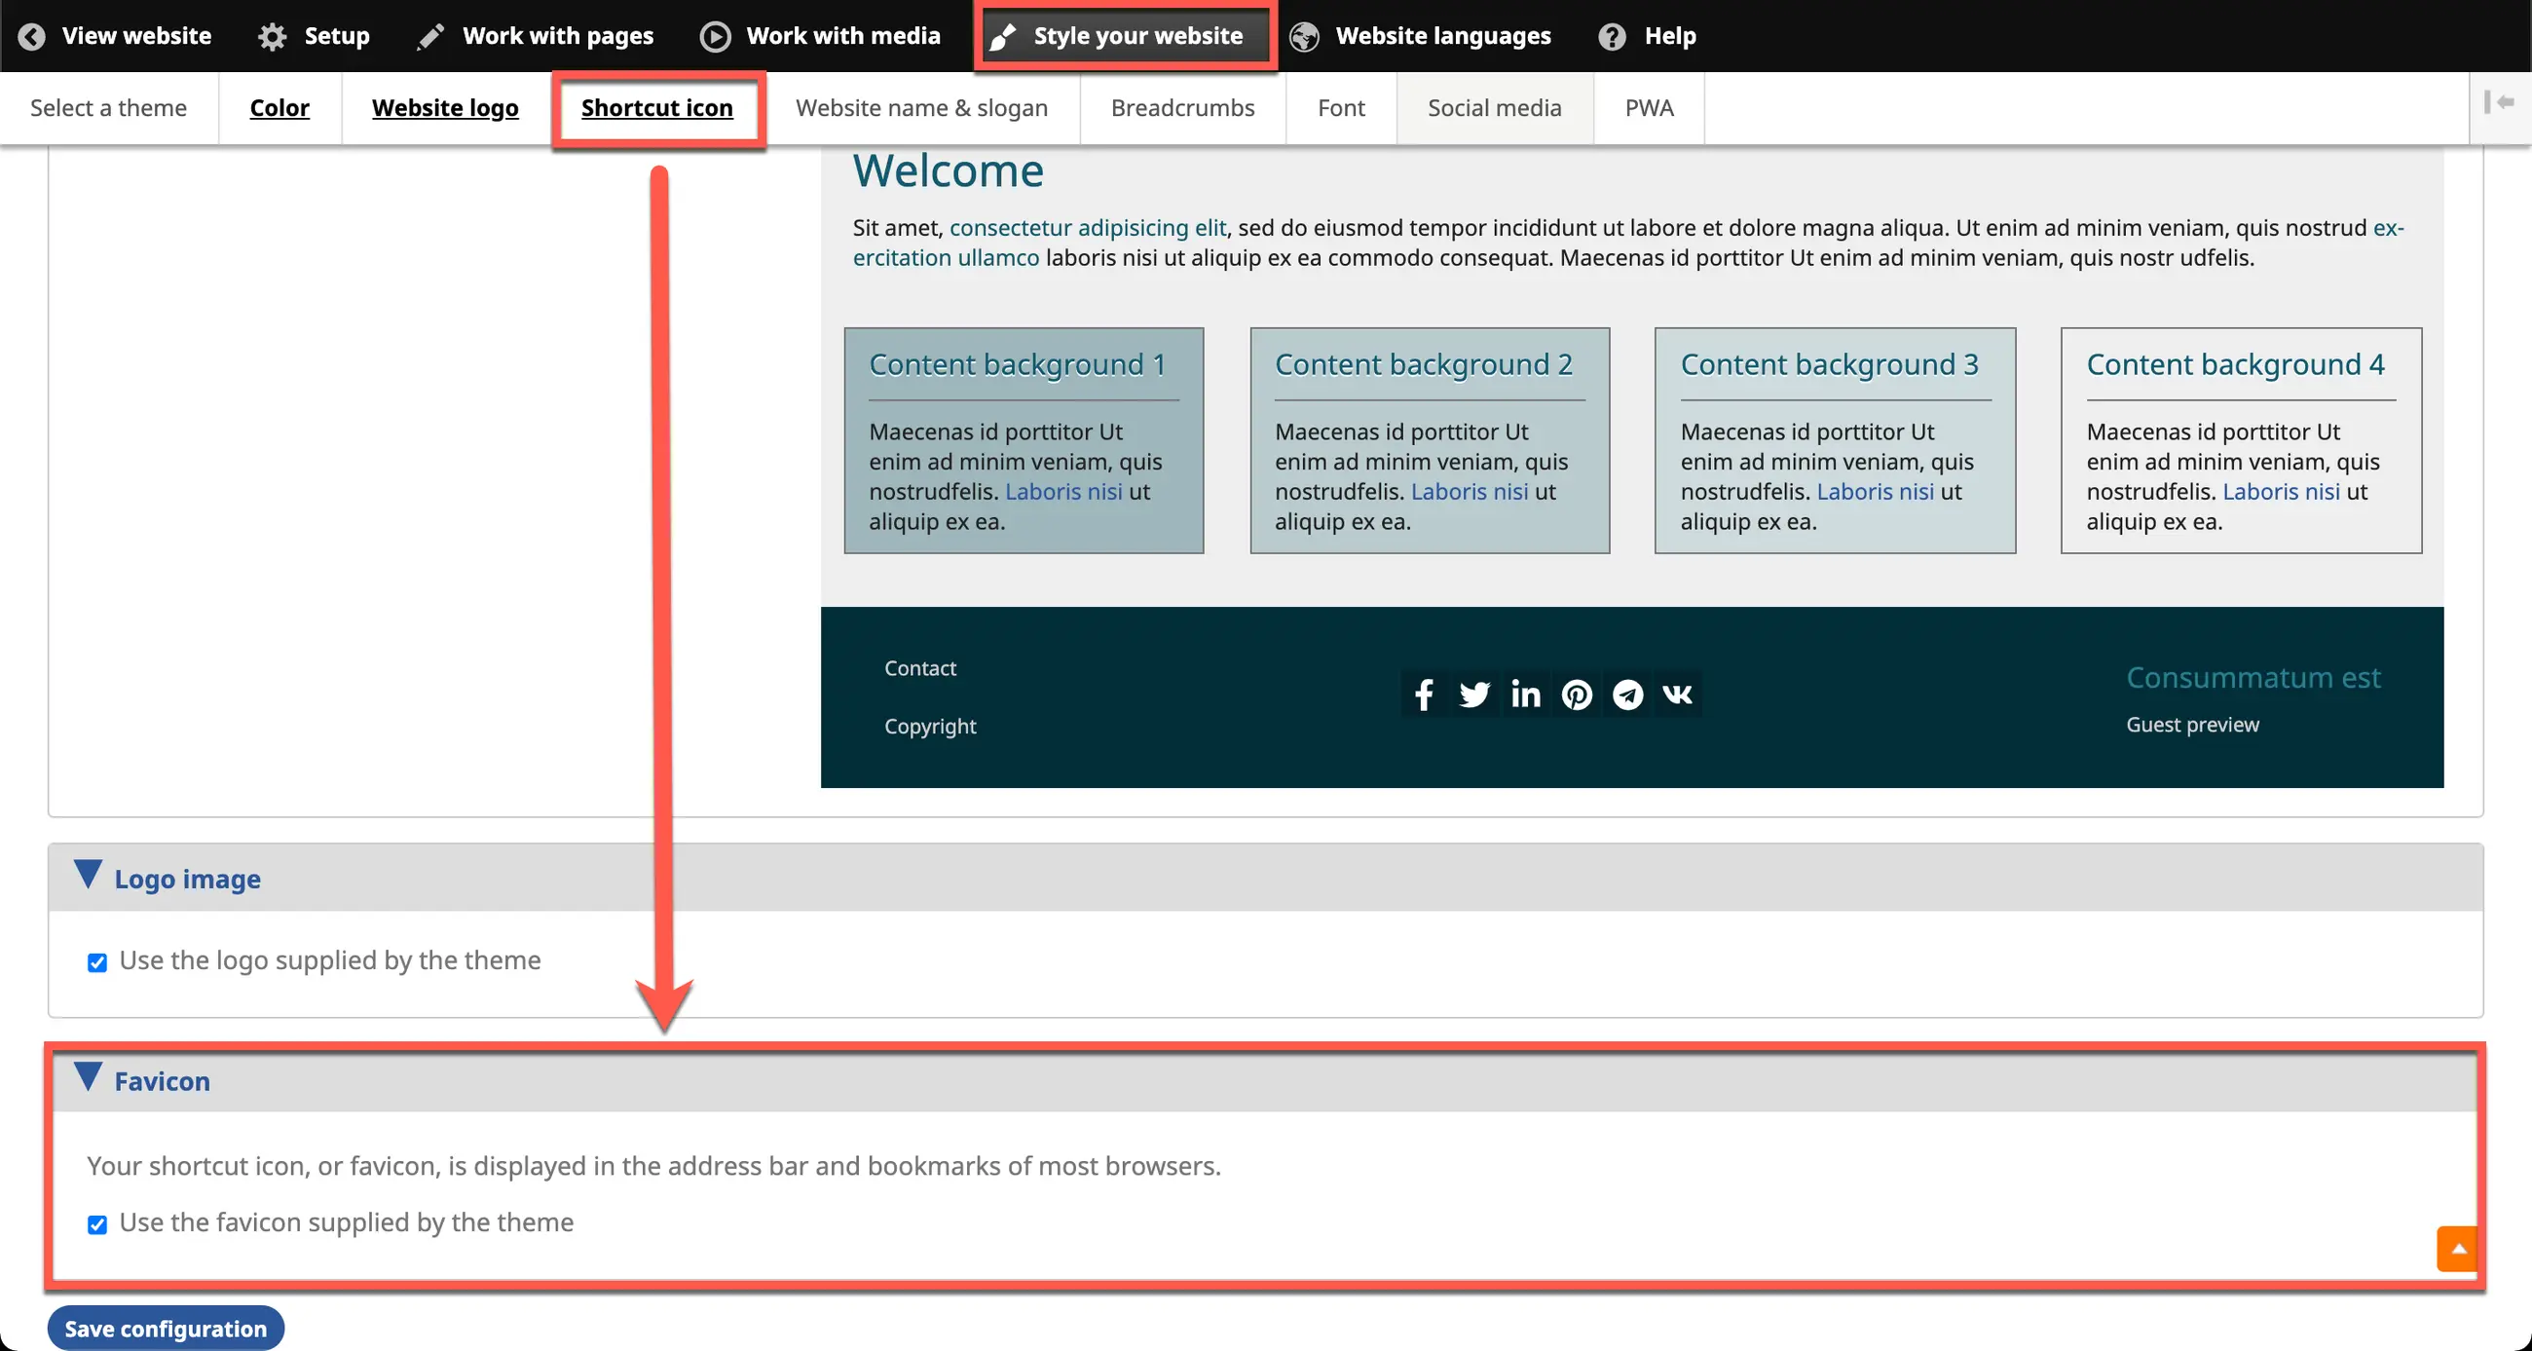Click the Facebook icon in the footer

pos(1423,694)
